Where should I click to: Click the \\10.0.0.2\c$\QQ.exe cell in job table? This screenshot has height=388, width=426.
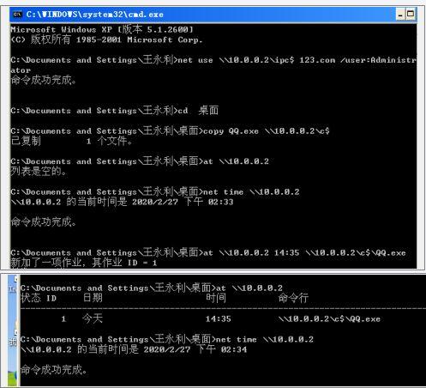(x=329, y=318)
